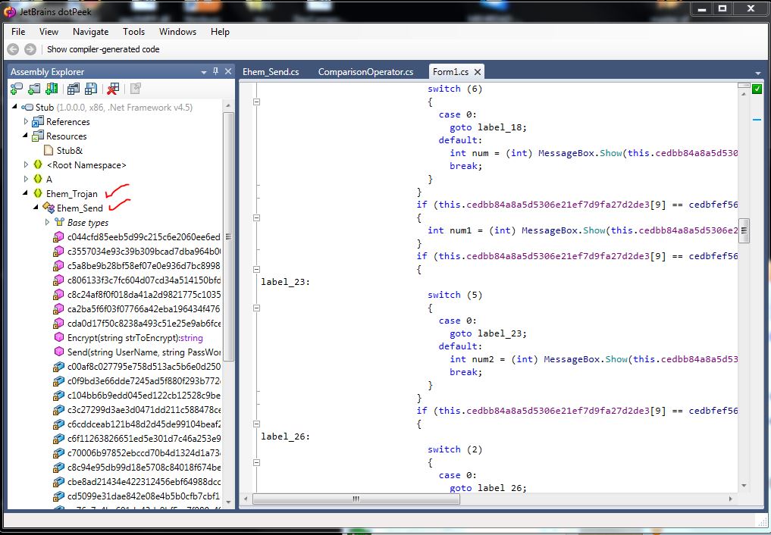This screenshot has width=771, height=535.
Task: Click the code editor scroll right arrow
Action: 731,499
